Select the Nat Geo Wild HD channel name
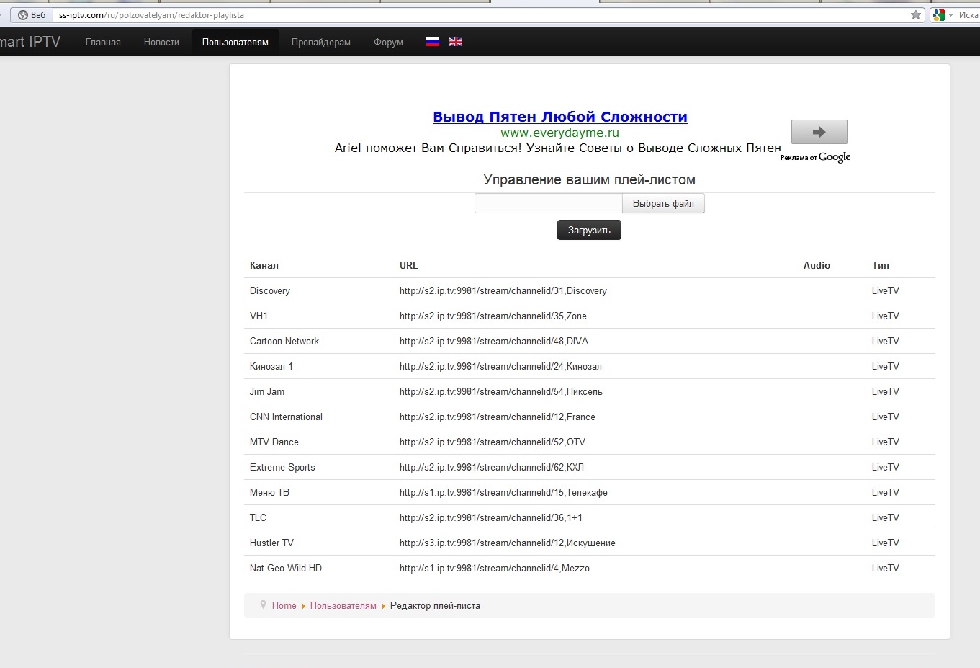This screenshot has height=668, width=980. [286, 568]
